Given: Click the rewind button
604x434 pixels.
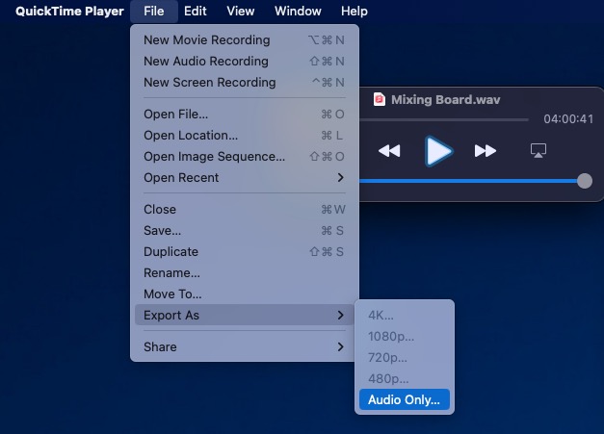Looking at the screenshot, I should coord(389,151).
